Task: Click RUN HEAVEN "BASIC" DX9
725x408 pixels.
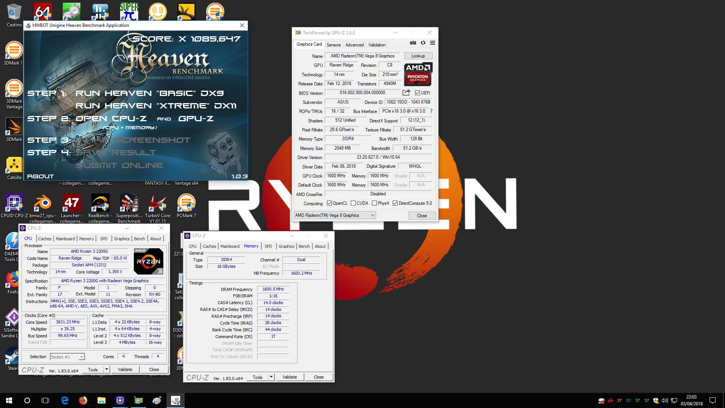Action: point(150,93)
